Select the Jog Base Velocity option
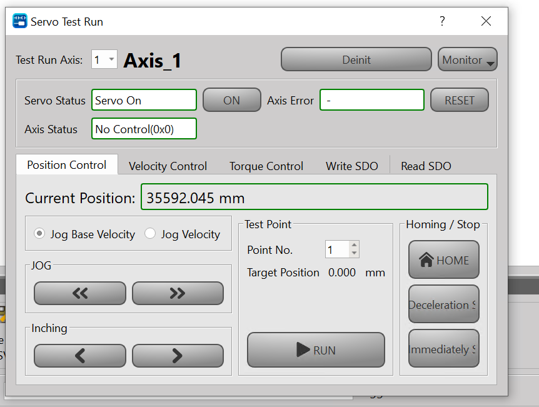Viewport: 539px width, 407px height. click(x=40, y=234)
